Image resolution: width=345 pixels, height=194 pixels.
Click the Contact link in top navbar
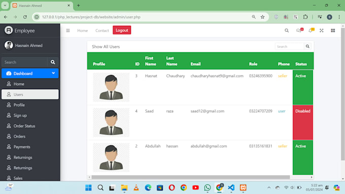tap(102, 30)
